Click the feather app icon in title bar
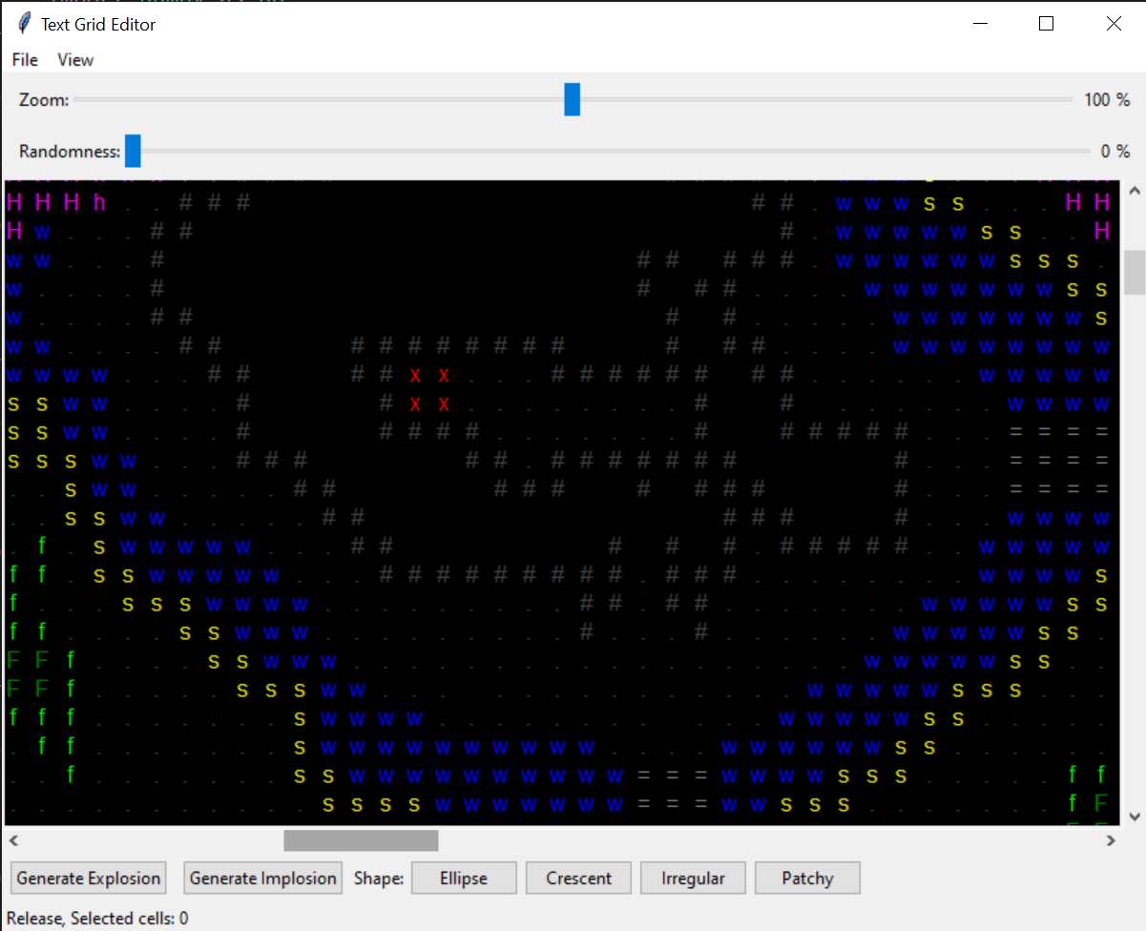The height and width of the screenshot is (931, 1146). 24,24
